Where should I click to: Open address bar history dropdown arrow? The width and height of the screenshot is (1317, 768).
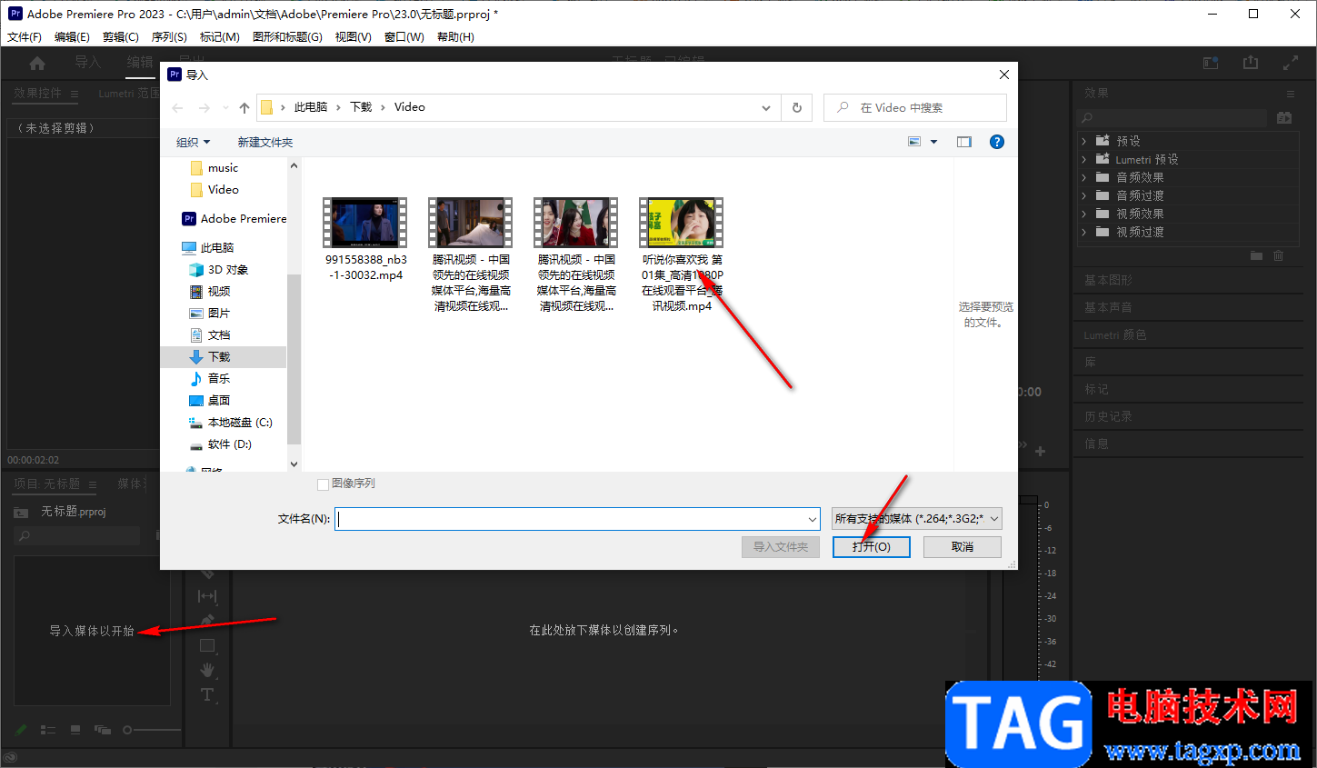766,107
